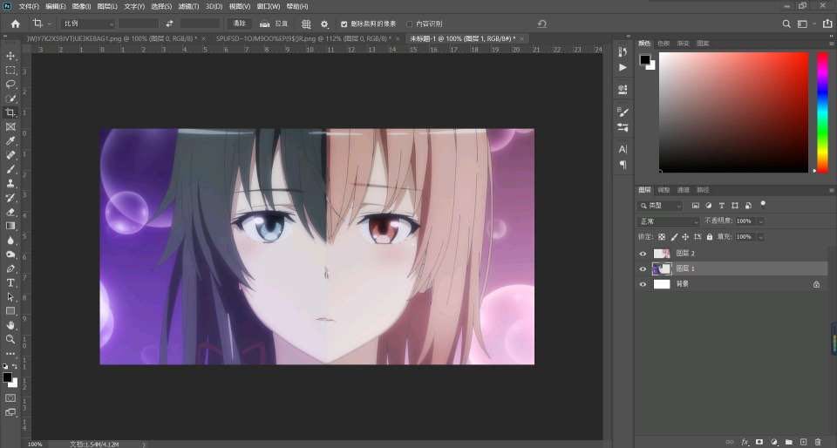This screenshot has width=837, height=448.
Task: Select the History Brush tool
Action: click(x=10, y=197)
